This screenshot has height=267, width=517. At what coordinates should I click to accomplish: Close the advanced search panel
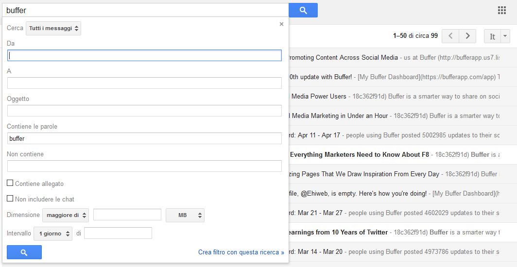click(x=281, y=24)
